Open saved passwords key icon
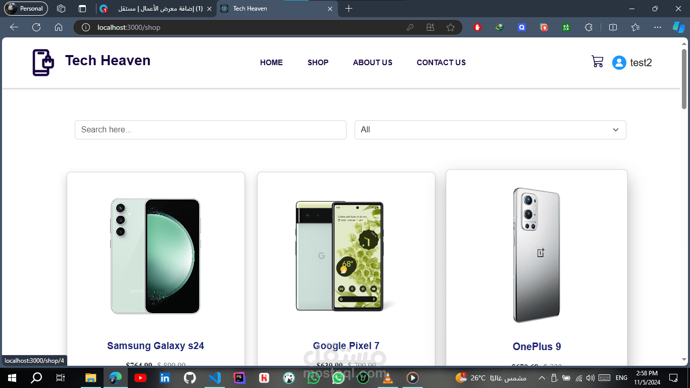Screen dimensions: 690x388 point(410,27)
